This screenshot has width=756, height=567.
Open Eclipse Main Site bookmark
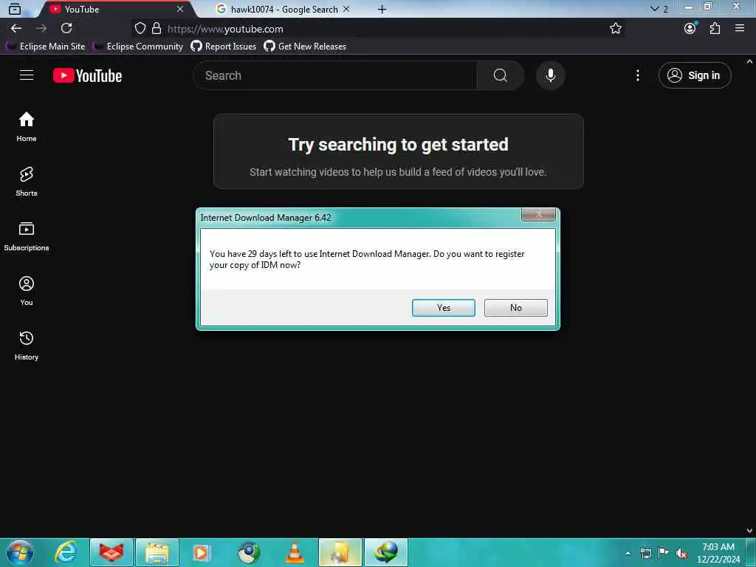(x=45, y=47)
